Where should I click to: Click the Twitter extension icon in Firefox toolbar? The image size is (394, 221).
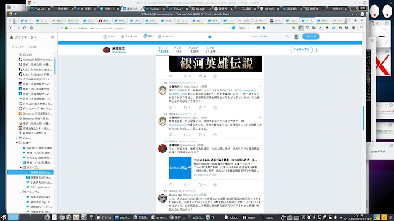(334, 28)
